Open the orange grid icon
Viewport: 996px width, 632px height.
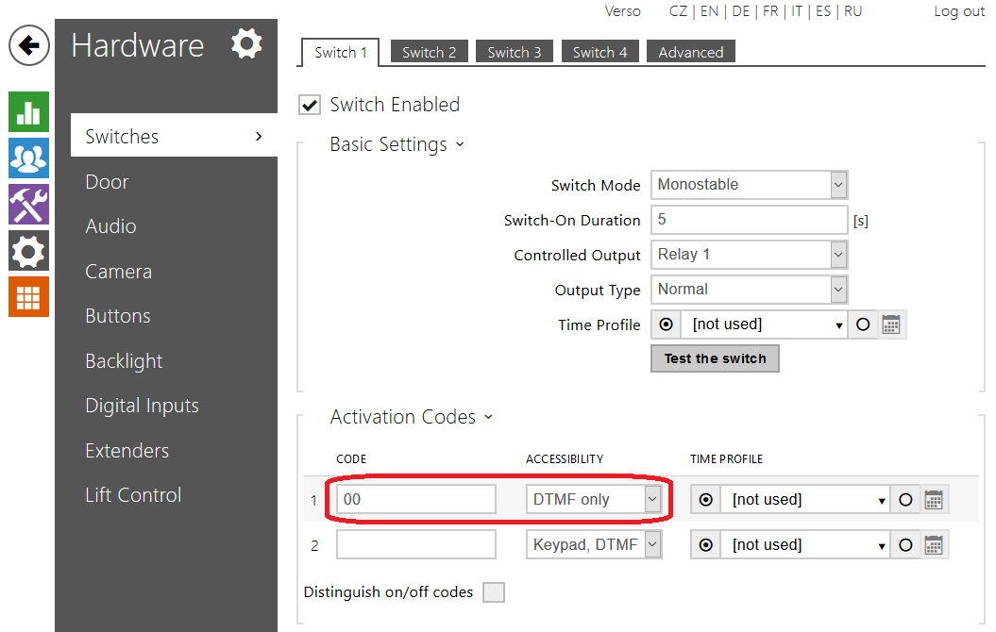point(28,297)
